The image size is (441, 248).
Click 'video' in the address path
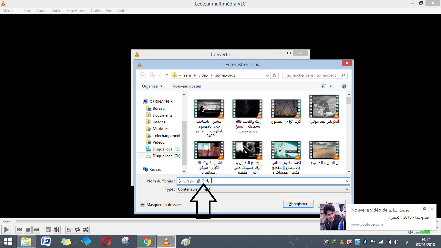203,75
